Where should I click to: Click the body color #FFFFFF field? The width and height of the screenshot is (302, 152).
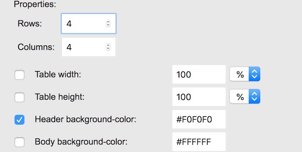point(199,142)
